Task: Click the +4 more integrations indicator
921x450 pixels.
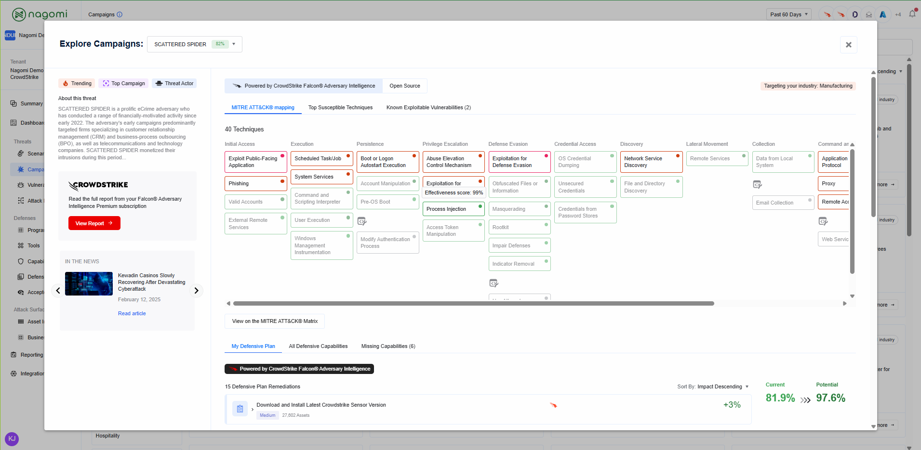Action: tap(898, 14)
